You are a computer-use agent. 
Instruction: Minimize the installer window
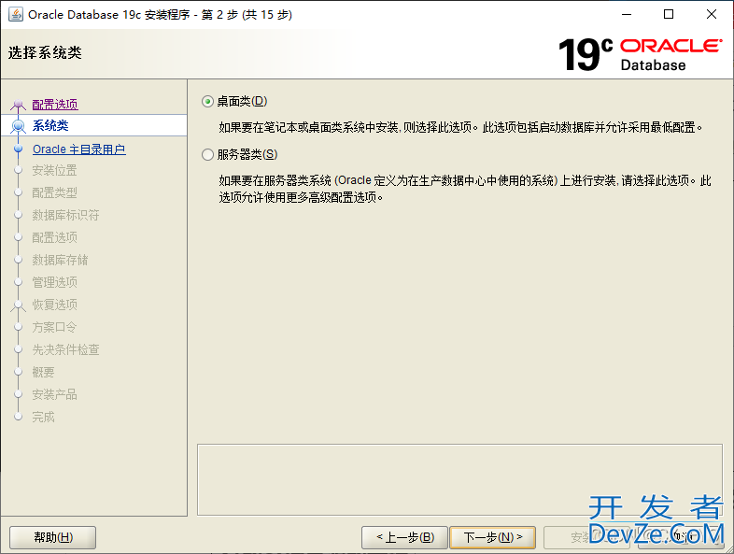[627, 15]
